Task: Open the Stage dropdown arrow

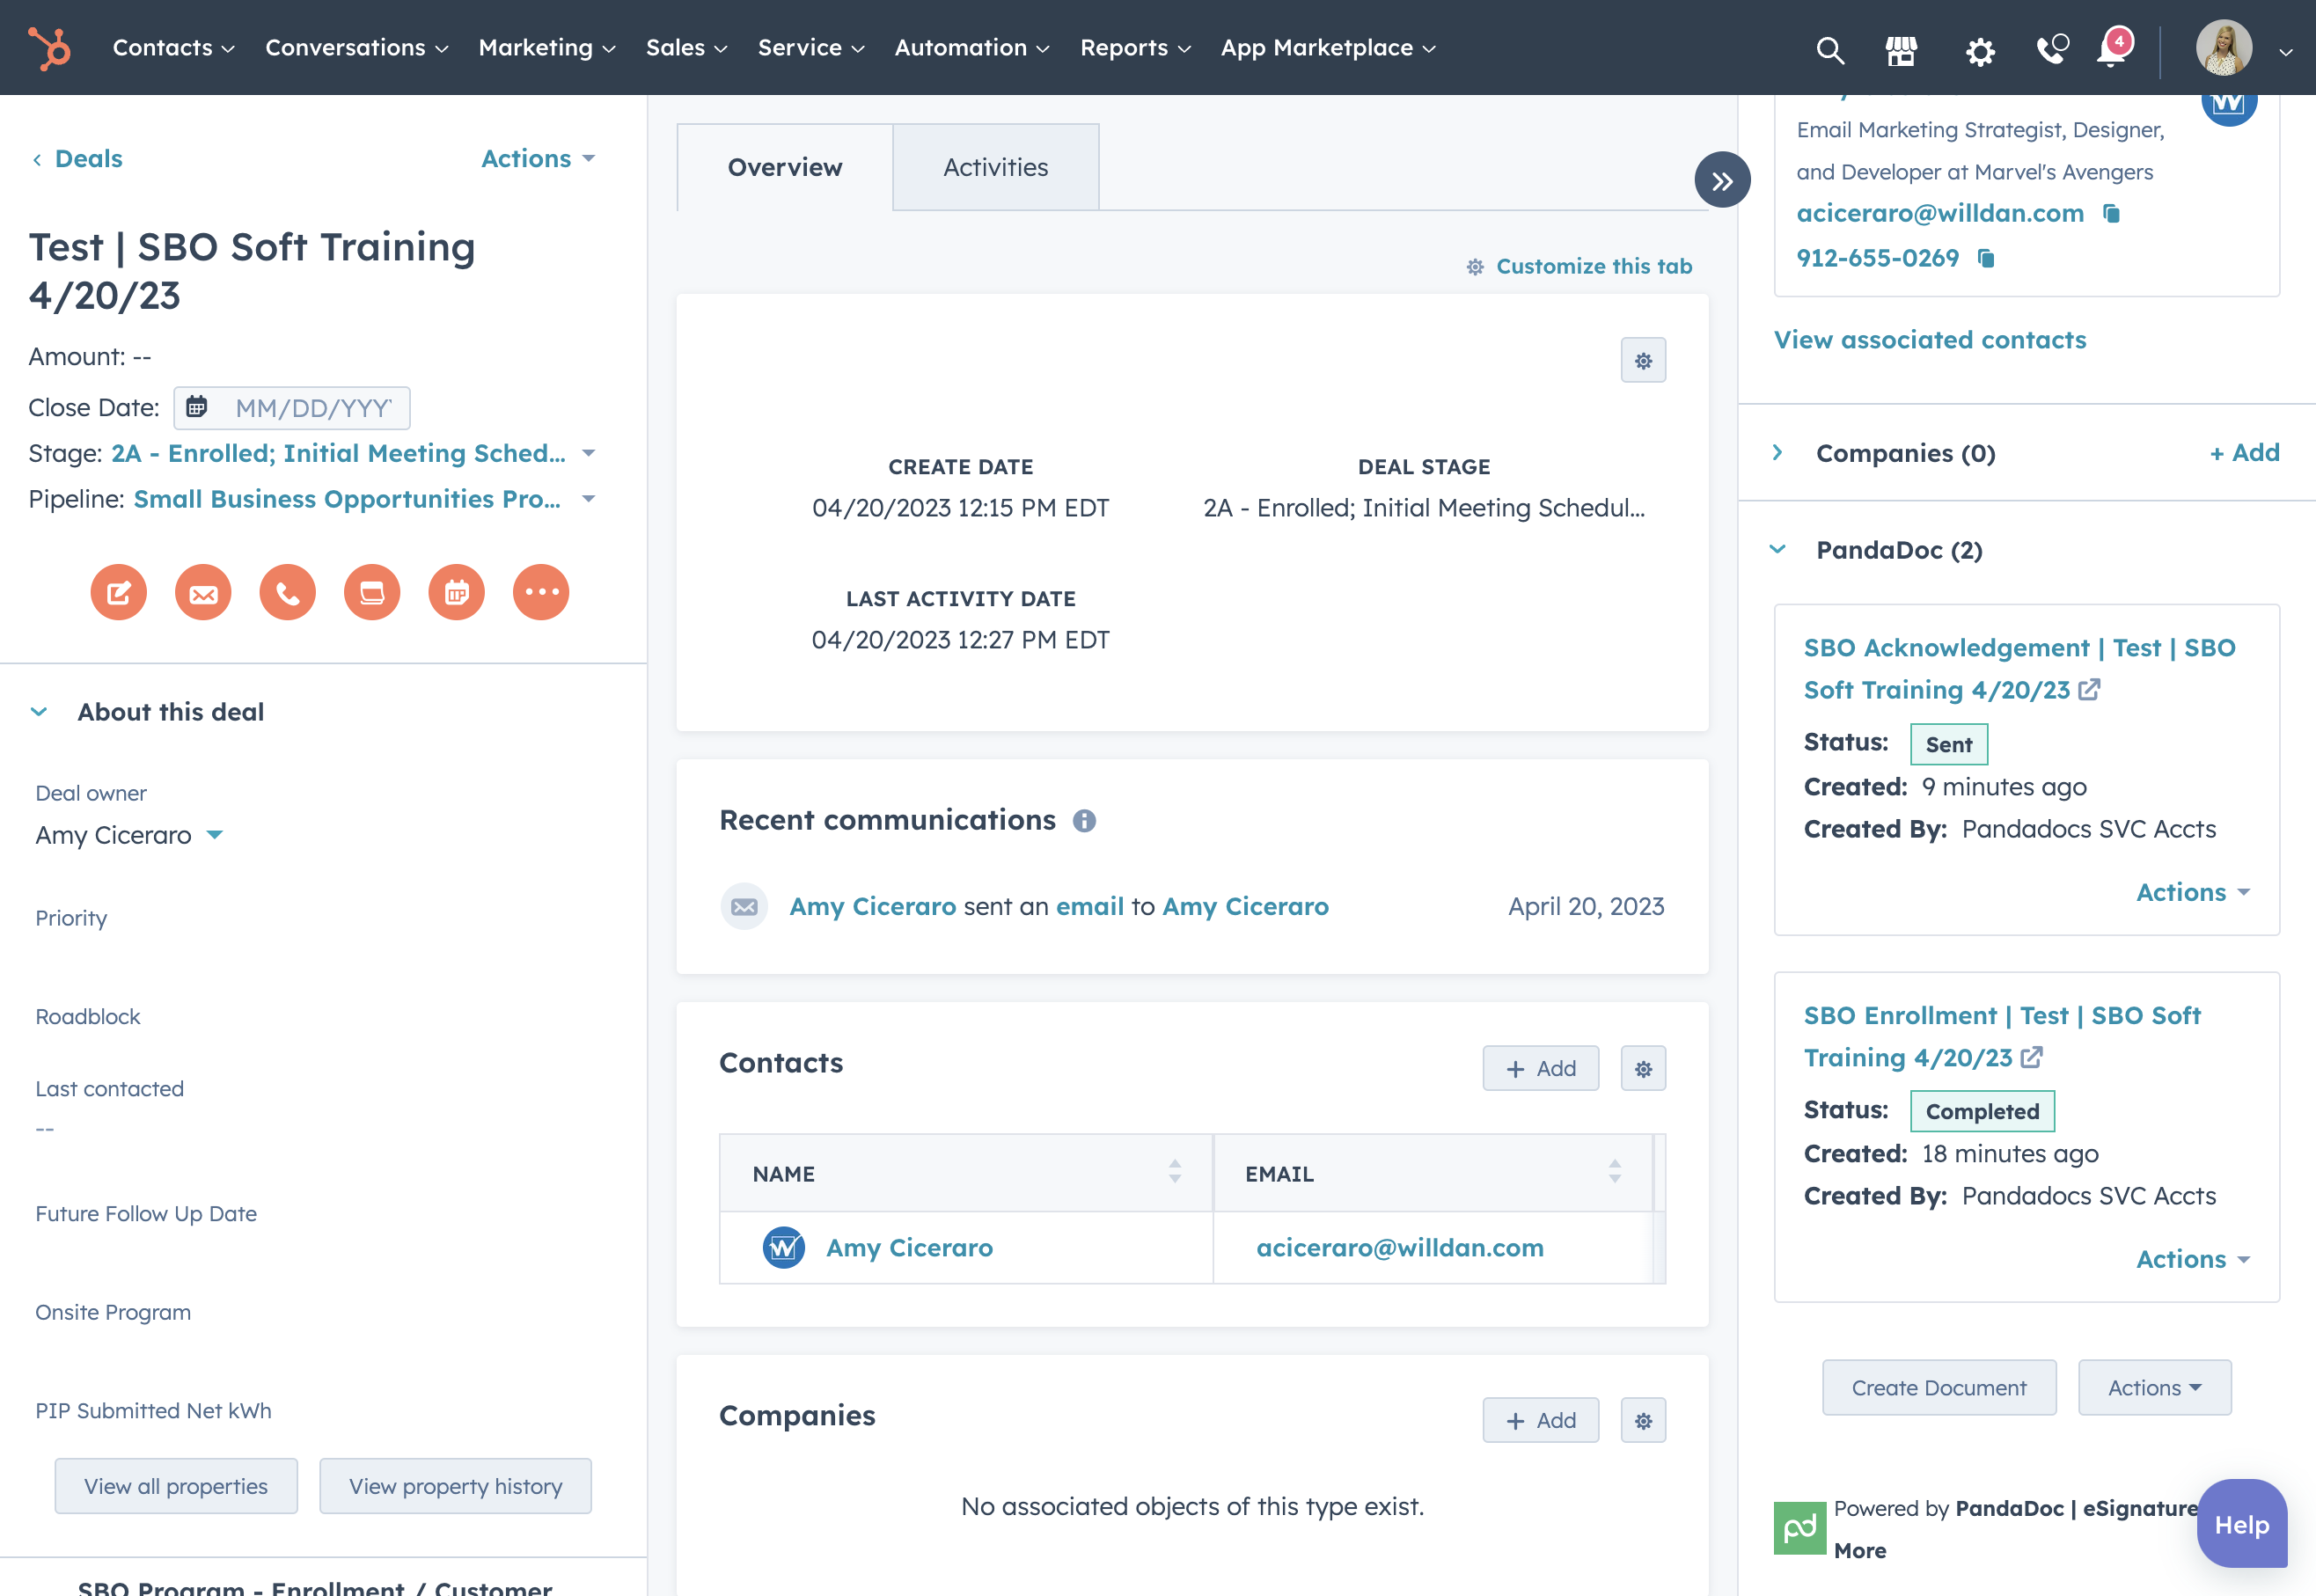Action: click(589, 453)
